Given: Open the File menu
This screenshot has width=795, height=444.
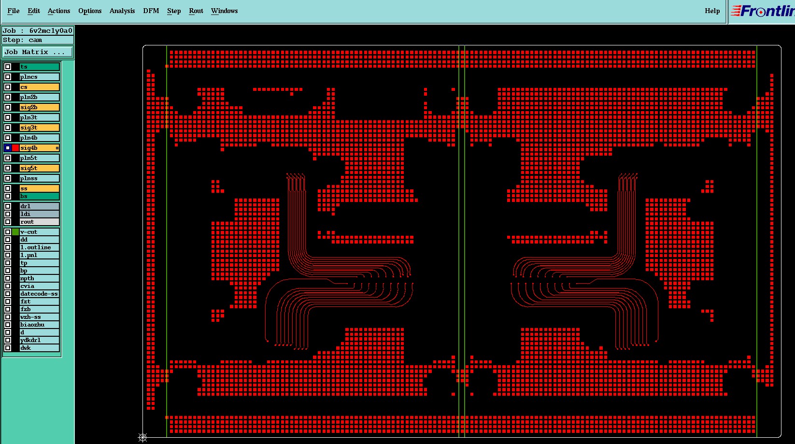Looking at the screenshot, I should click(x=14, y=11).
